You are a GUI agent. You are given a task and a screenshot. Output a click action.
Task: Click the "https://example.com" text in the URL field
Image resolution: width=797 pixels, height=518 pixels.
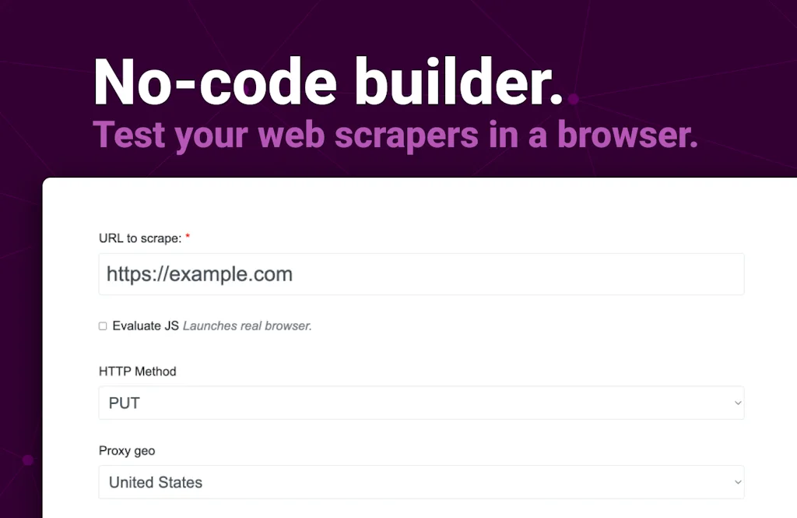(199, 274)
